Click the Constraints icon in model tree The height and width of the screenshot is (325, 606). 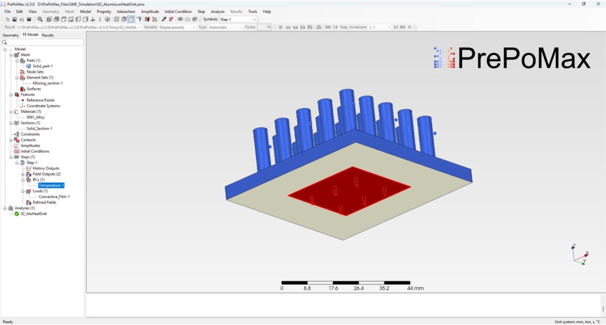pyautogui.click(x=17, y=134)
